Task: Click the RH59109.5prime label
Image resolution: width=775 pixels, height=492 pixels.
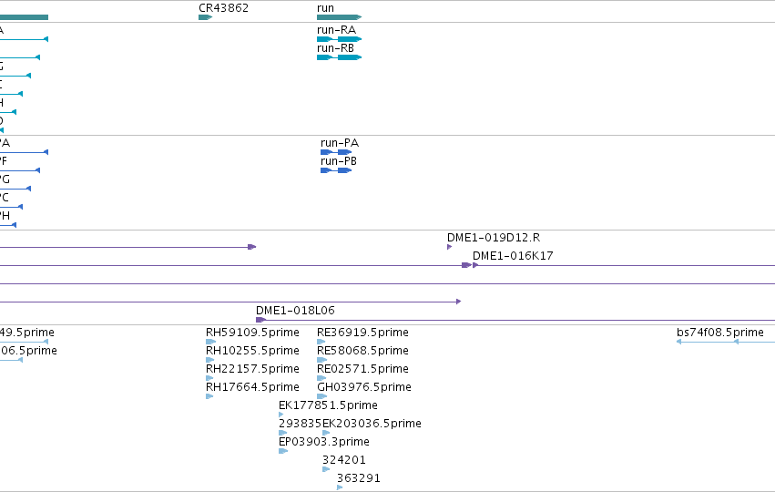Action: tap(252, 333)
